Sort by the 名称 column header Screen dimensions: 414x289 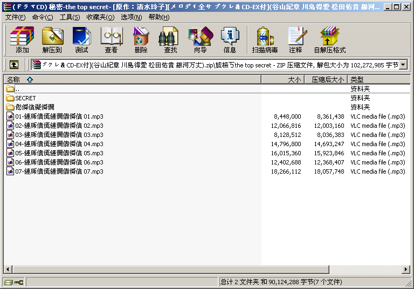click(132, 79)
